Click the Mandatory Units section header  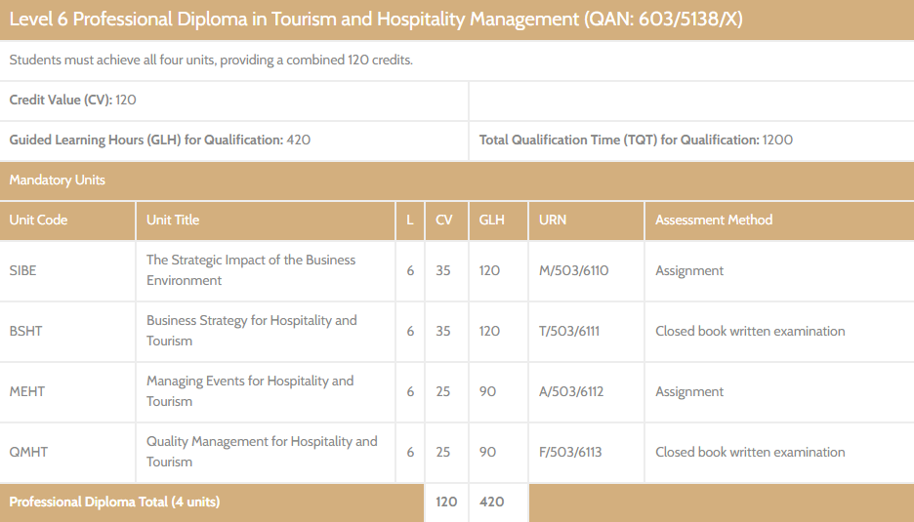pos(58,181)
